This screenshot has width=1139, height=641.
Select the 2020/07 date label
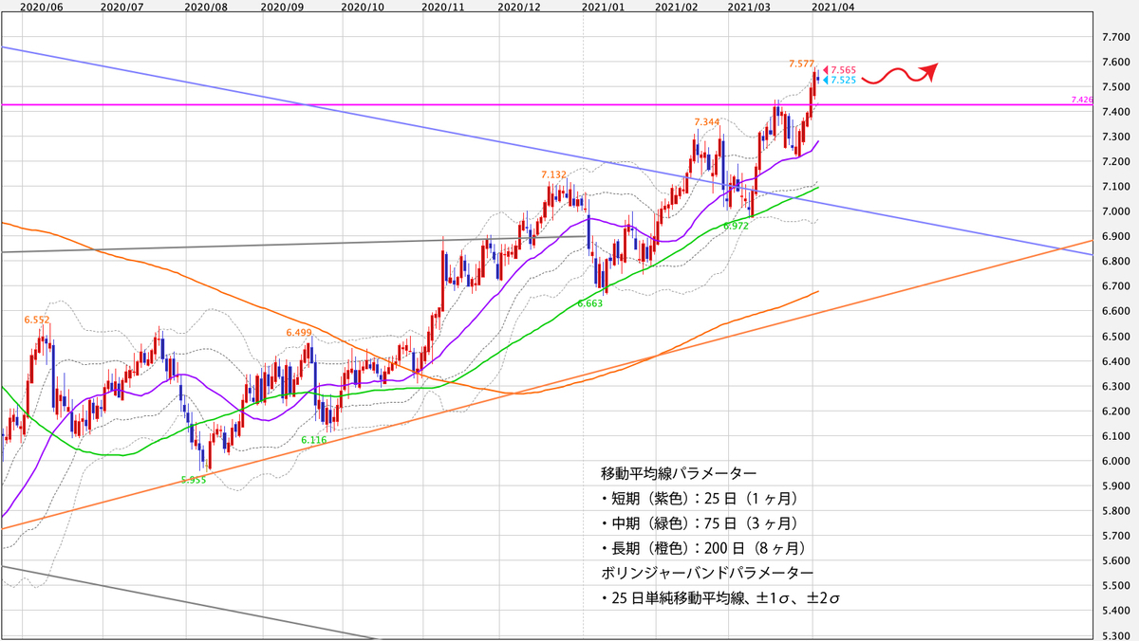click(121, 6)
